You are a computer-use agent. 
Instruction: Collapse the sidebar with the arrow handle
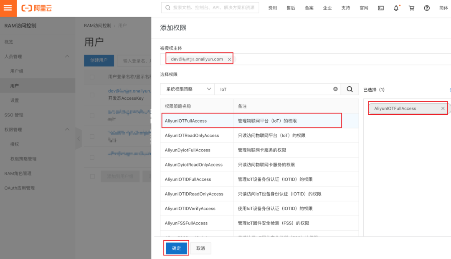(79, 138)
